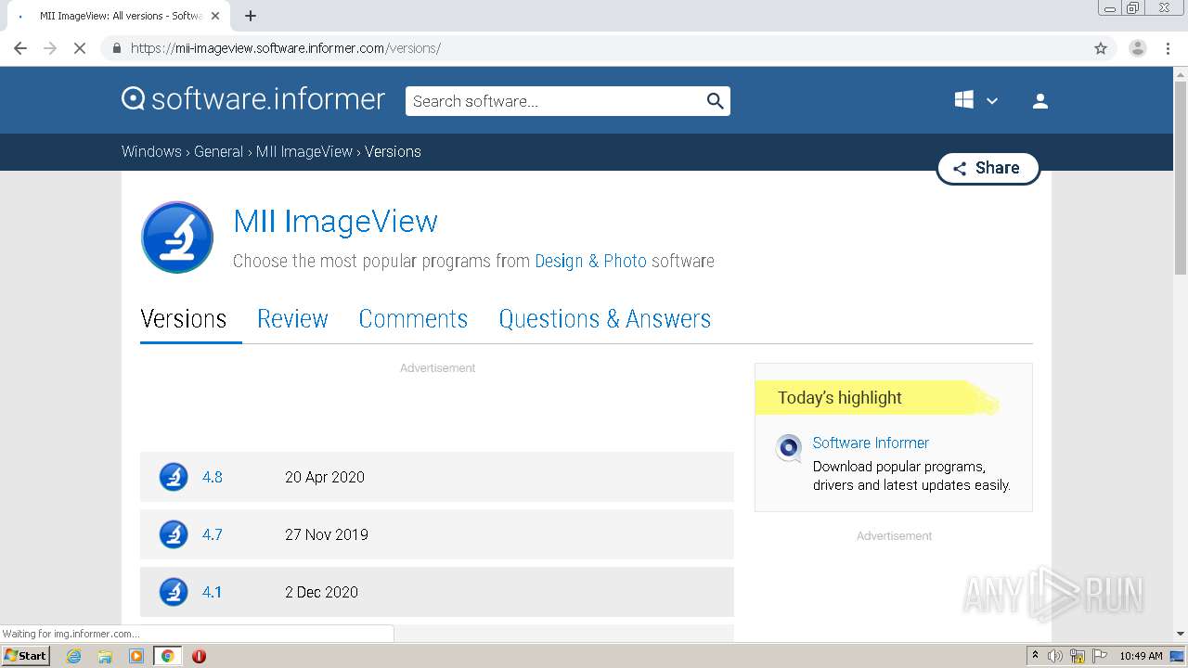1188x668 pixels.
Task: Click the search magnifier icon
Action: tap(715, 101)
